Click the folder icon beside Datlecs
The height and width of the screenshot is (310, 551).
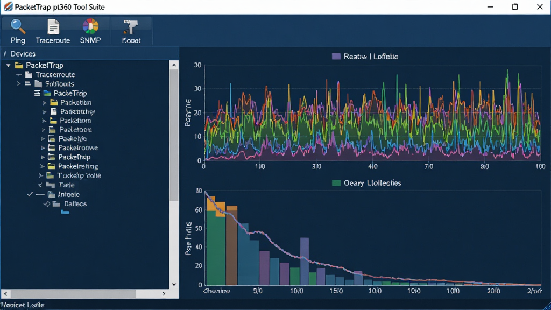[56, 204]
